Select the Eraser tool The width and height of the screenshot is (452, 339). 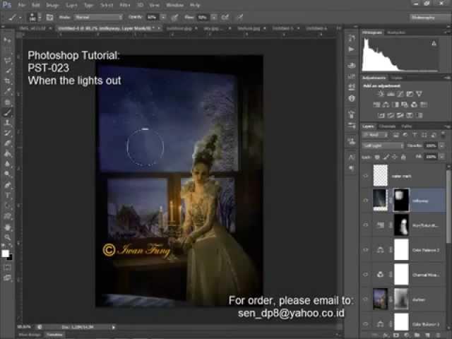(x=7, y=143)
